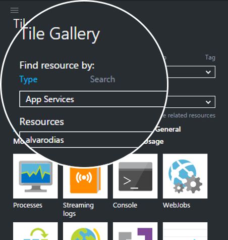The height and width of the screenshot is (240, 228).
Task: Open the Console tile
Action: (135, 176)
